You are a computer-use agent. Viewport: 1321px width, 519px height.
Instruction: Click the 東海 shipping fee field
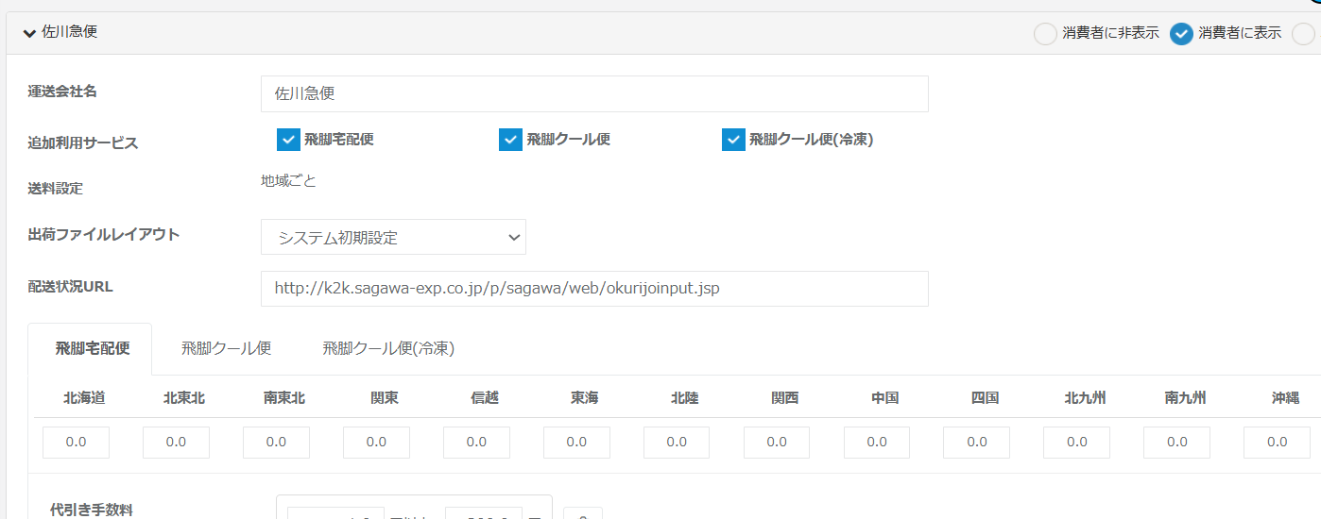tap(576, 443)
